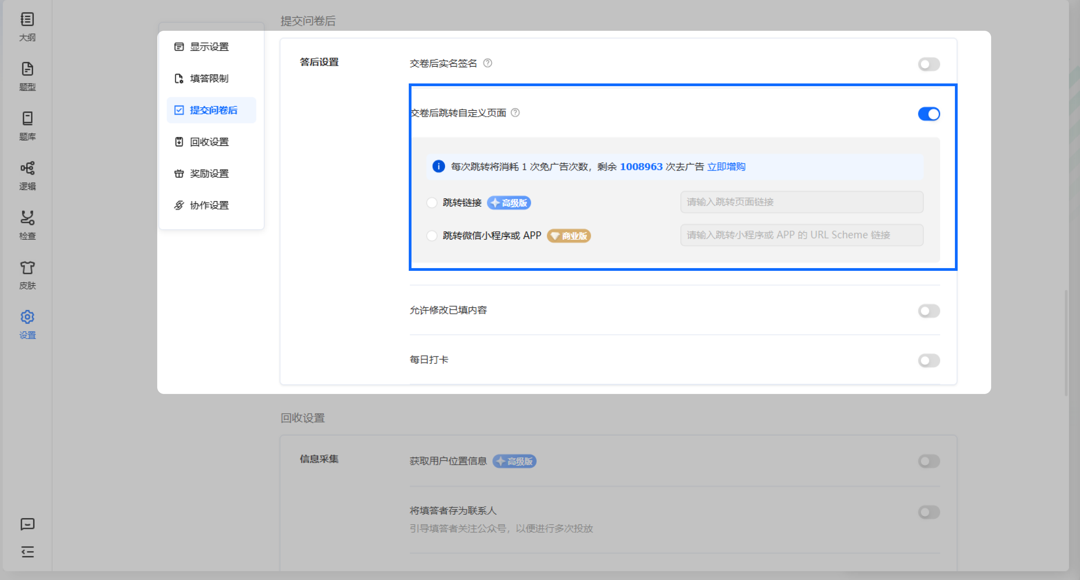Click the 回收设置 section heading on the page

pyautogui.click(x=303, y=418)
